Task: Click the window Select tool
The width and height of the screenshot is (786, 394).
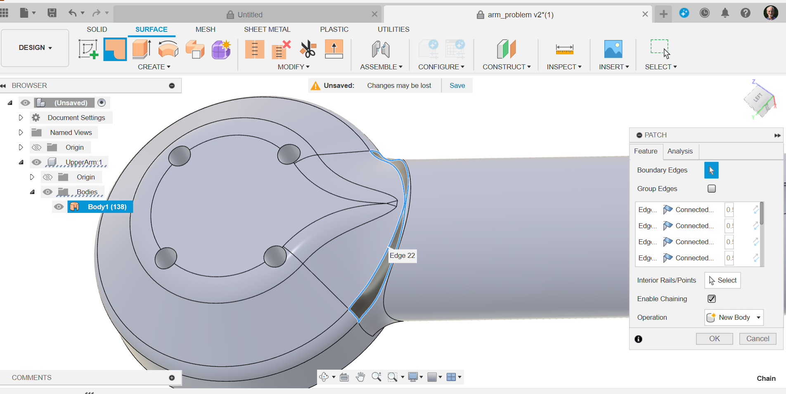Action: click(x=661, y=49)
